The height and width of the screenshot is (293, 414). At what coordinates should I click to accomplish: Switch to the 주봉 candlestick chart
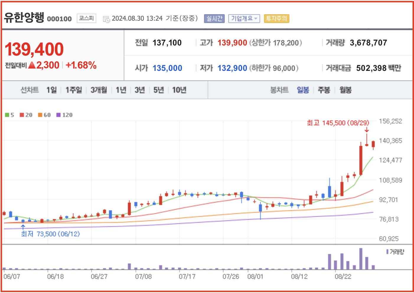pyautogui.click(x=324, y=90)
